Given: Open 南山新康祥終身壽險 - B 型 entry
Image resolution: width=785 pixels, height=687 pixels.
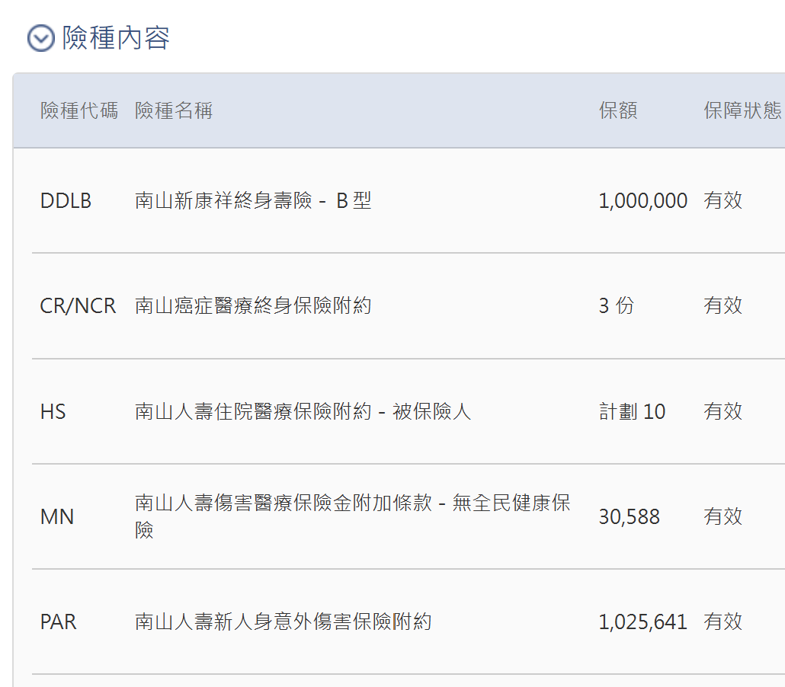Looking at the screenshot, I should point(253,201).
